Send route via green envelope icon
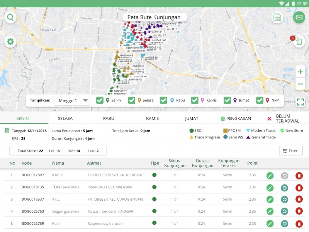 click(299, 17)
